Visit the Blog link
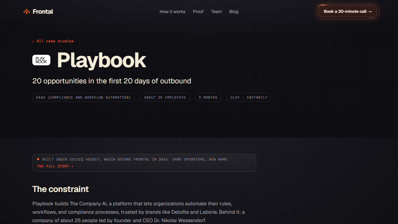 (234, 12)
